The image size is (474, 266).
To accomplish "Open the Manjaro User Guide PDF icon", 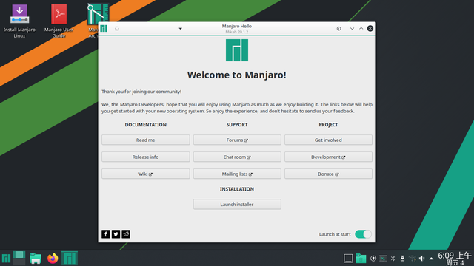I will coord(59,21).
